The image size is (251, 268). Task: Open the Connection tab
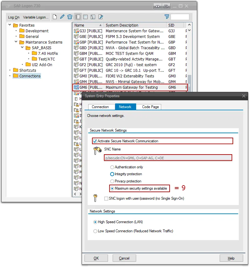[101, 107]
